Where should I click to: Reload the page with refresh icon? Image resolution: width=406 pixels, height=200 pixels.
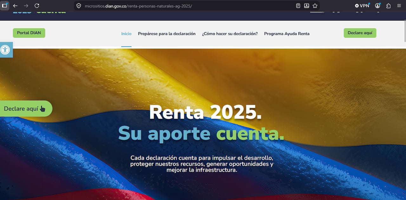(37, 6)
